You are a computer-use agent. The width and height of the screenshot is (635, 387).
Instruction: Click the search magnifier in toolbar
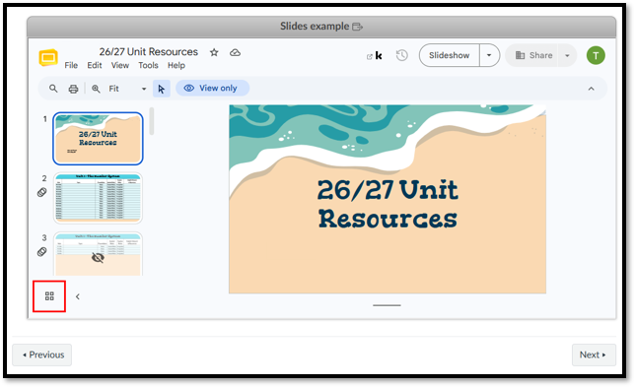[x=53, y=89]
